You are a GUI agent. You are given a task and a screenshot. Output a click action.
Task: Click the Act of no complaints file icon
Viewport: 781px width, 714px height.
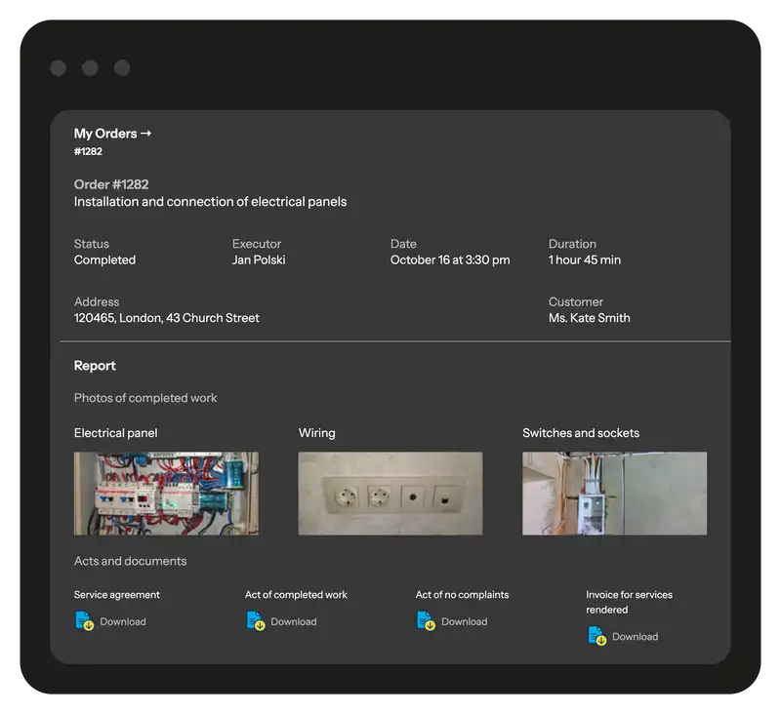[x=427, y=621]
